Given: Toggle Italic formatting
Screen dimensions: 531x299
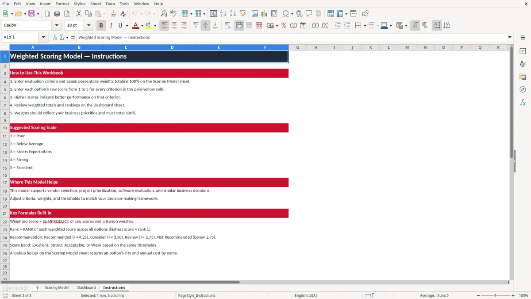Looking at the screenshot, I should click(x=111, y=26).
